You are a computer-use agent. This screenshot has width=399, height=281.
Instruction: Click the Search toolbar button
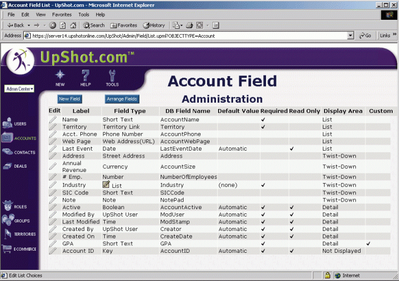94,25
